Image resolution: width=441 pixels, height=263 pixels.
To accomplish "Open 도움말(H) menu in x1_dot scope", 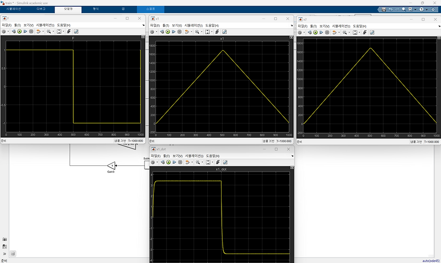I will pos(213,156).
